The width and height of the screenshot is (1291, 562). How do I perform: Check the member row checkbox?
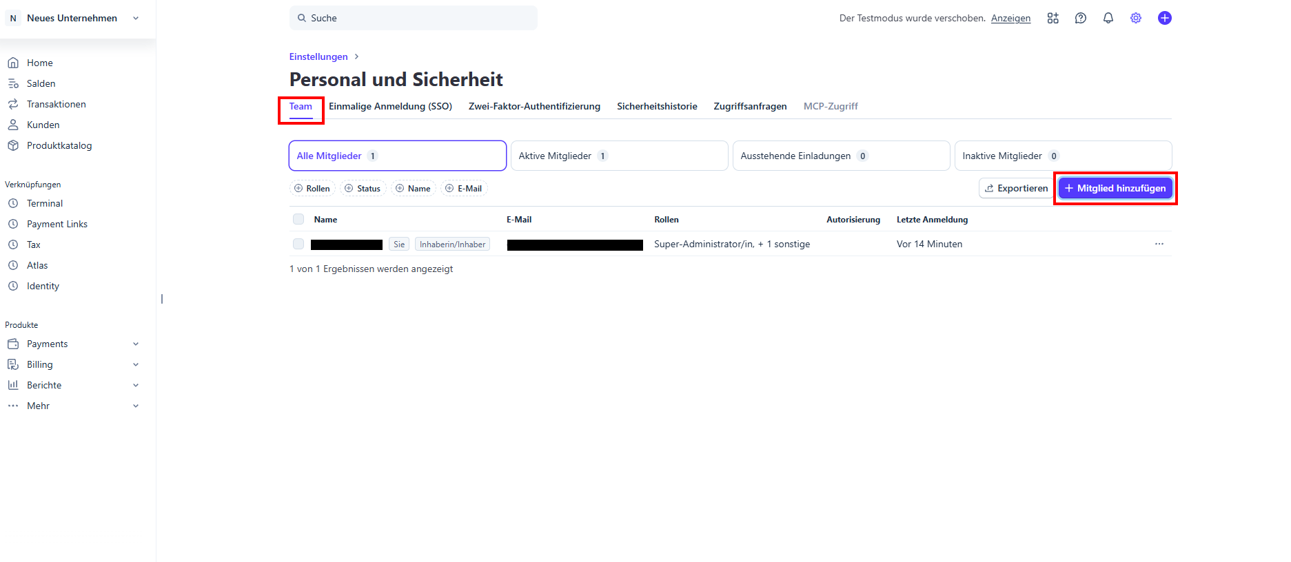pyautogui.click(x=298, y=244)
